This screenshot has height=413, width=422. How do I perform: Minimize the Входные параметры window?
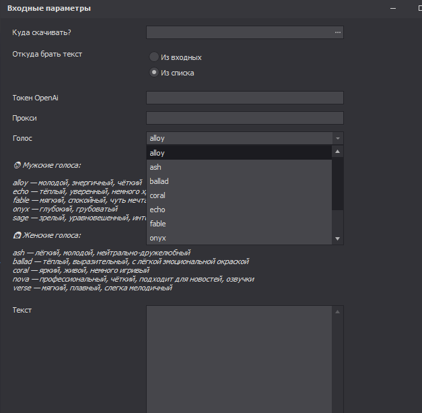click(394, 7)
